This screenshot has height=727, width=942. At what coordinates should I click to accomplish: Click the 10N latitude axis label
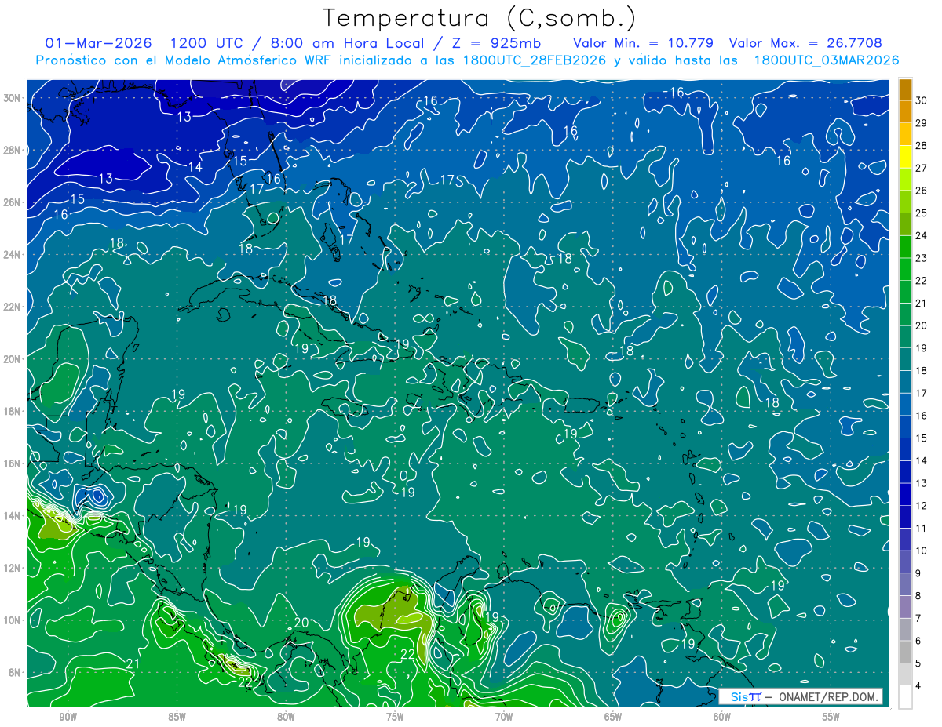(x=13, y=620)
